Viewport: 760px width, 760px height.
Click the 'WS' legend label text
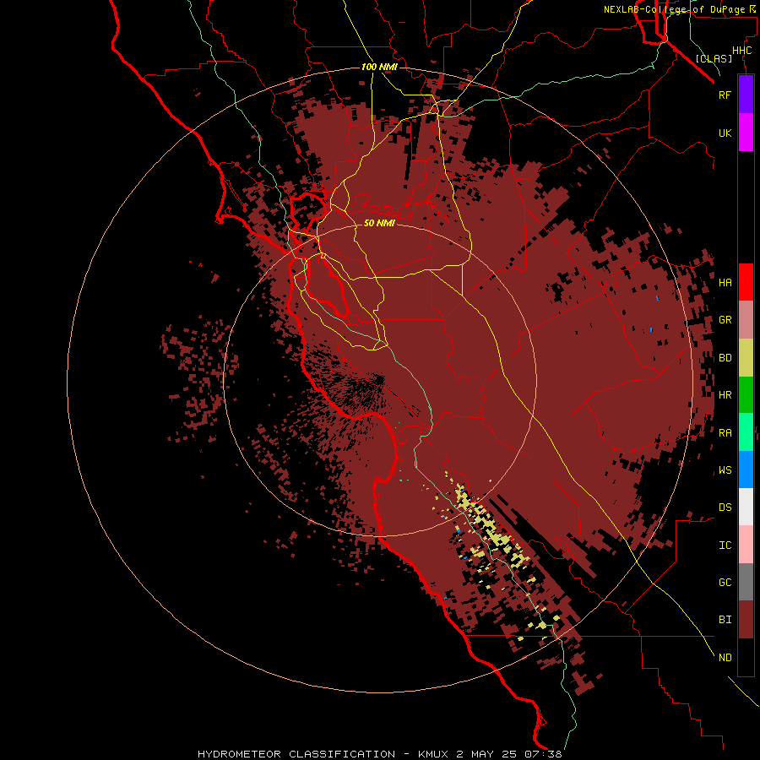pos(725,470)
